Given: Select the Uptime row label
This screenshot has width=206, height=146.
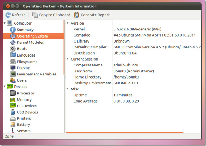Looking at the screenshot, I should (80, 95).
